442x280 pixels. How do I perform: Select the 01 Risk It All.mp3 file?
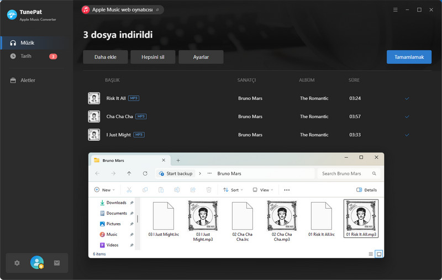(361, 221)
